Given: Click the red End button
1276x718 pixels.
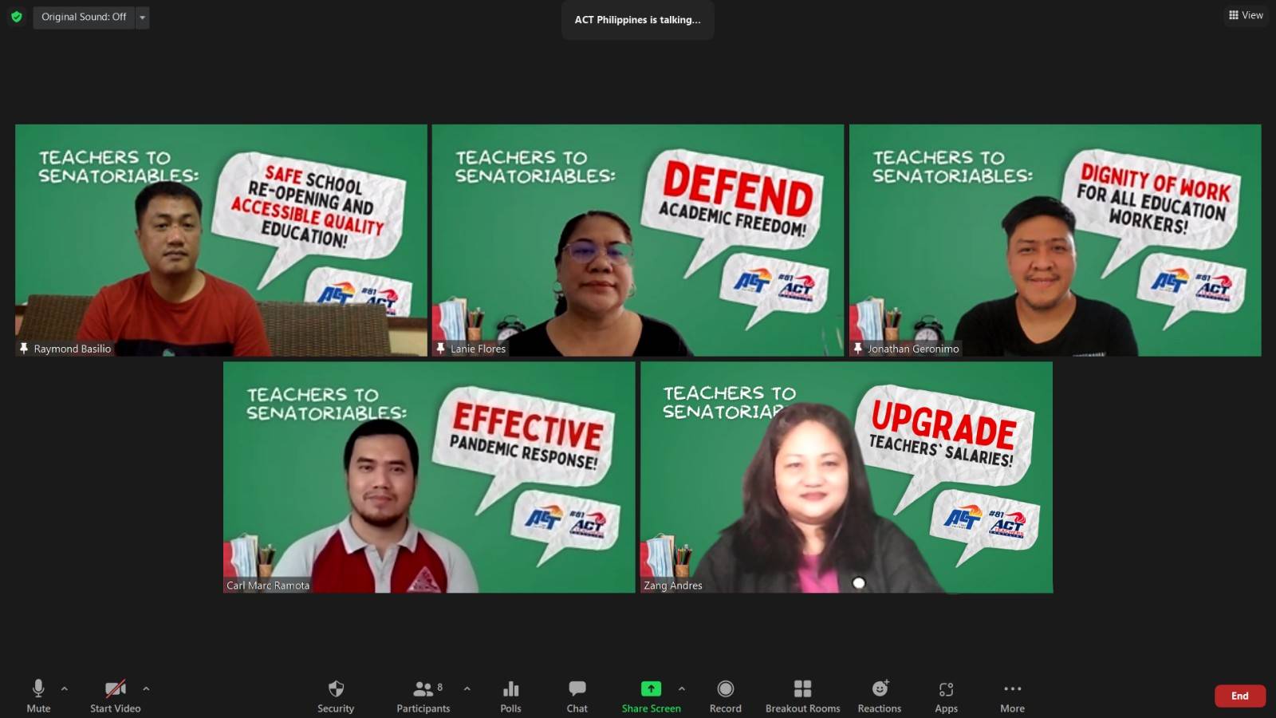Looking at the screenshot, I should [1239, 696].
